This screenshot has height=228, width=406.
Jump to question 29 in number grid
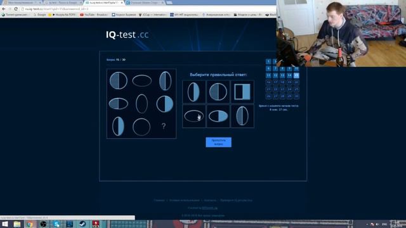coord(289,96)
